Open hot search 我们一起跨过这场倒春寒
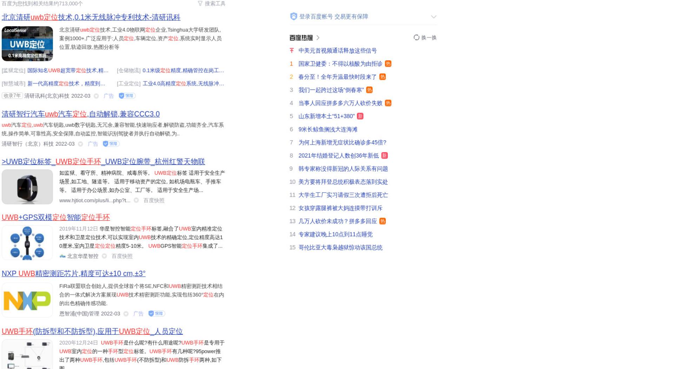Image resolution: width=674 pixels, height=369 pixels. [x=331, y=90]
